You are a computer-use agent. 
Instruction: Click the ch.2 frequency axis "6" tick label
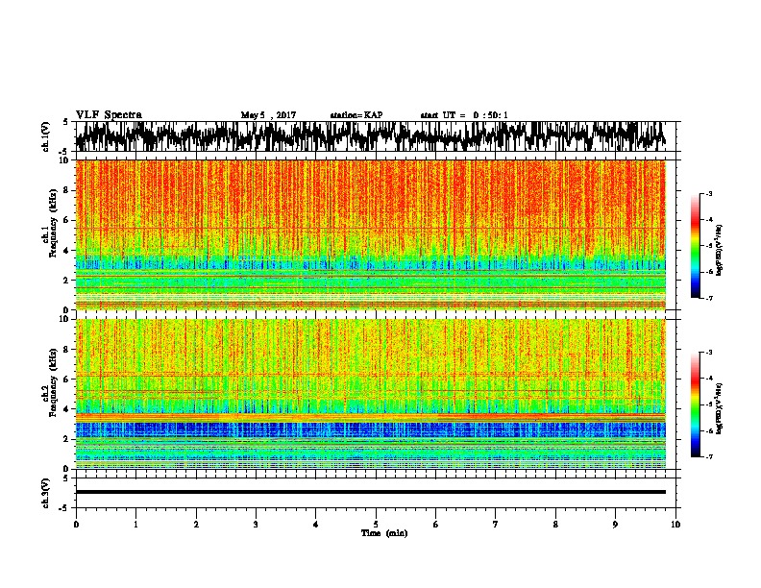(x=67, y=380)
